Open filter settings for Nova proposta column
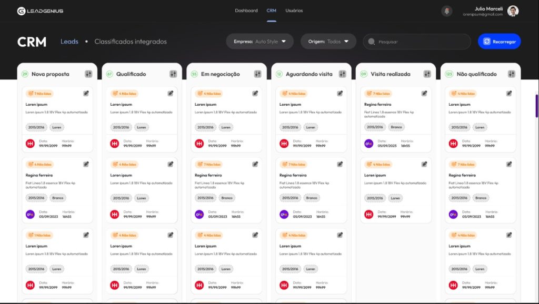This screenshot has width=539, height=304. (88, 74)
